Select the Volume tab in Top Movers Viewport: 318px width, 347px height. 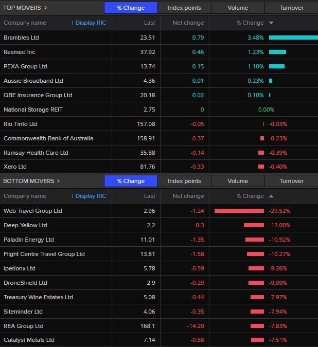click(238, 8)
